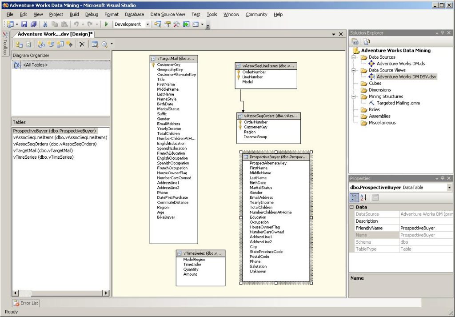Image resolution: width=455 pixels, height=317 pixels.
Task: Select Adventure Work....dsv [Design] tab
Action: (55, 34)
